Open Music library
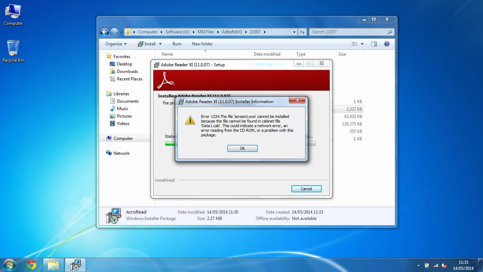 point(122,109)
